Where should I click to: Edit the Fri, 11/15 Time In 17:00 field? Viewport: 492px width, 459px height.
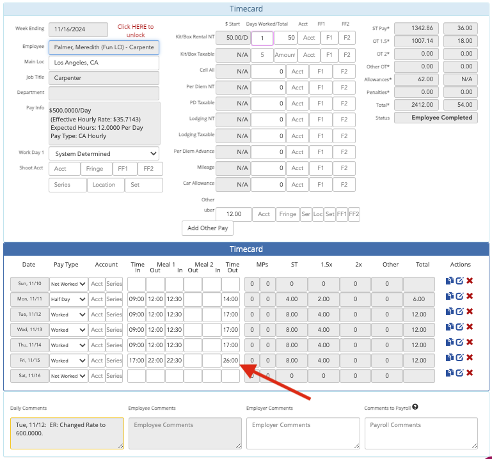point(136,361)
